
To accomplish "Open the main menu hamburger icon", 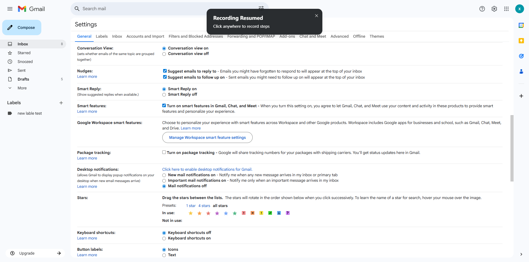I will pos(10,9).
